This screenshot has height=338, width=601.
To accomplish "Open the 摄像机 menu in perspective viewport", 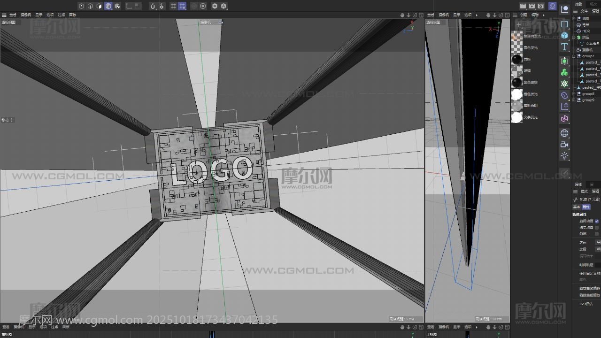I will click(x=25, y=15).
